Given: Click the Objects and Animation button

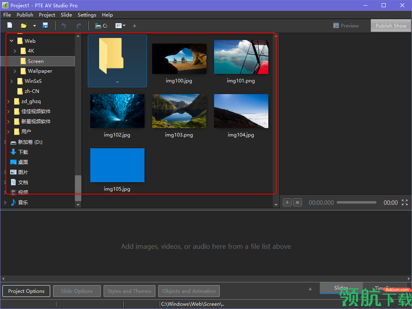Looking at the screenshot, I should 189,291.
